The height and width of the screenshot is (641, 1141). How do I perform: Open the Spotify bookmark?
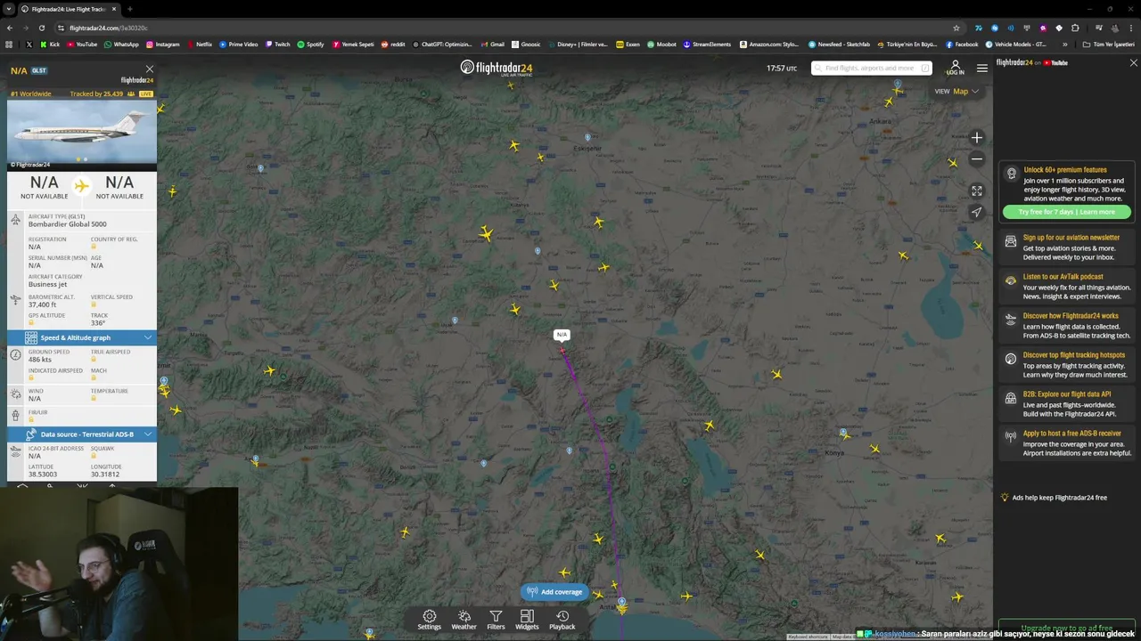tap(310, 44)
